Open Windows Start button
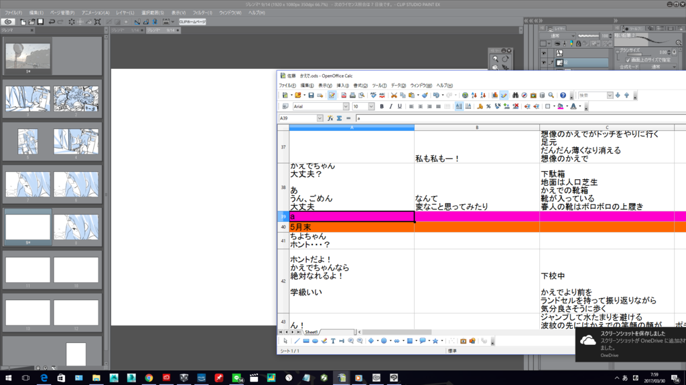Viewport: 686px width, 385px height. 8,378
